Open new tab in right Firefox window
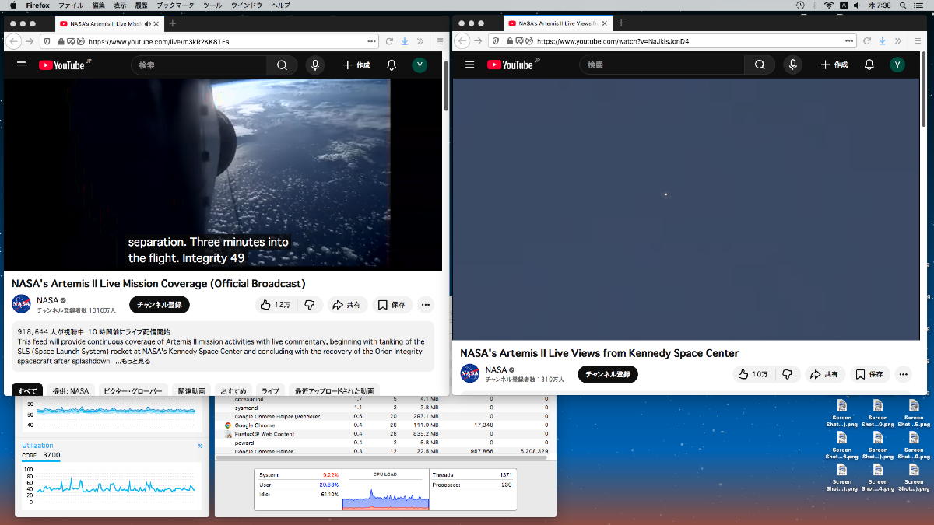Image resolution: width=934 pixels, height=525 pixels. click(x=621, y=23)
